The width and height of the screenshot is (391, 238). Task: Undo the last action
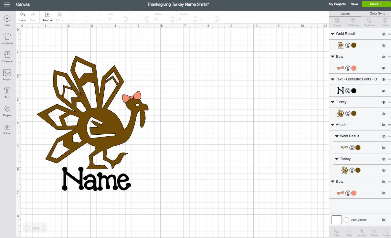(x=23, y=17)
